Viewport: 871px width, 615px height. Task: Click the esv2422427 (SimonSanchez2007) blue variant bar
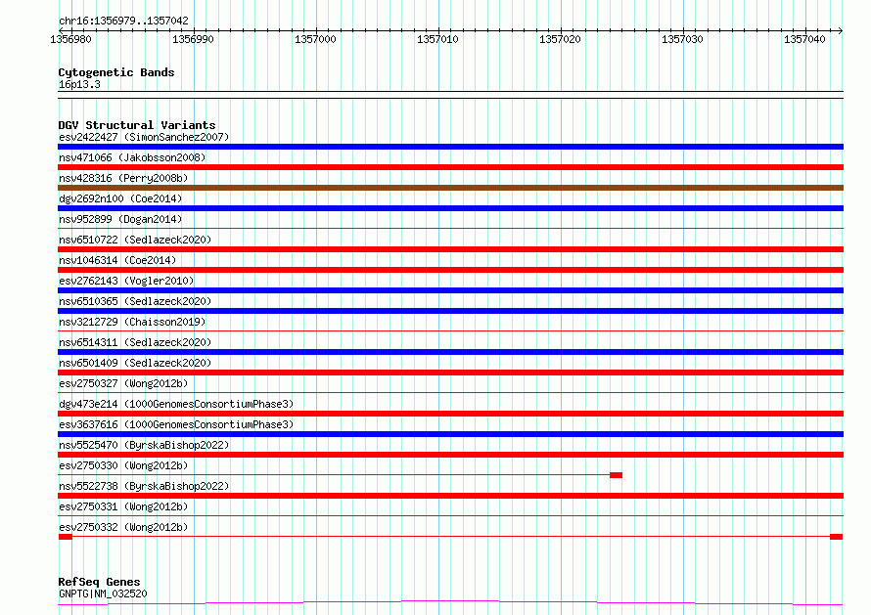[x=450, y=147]
